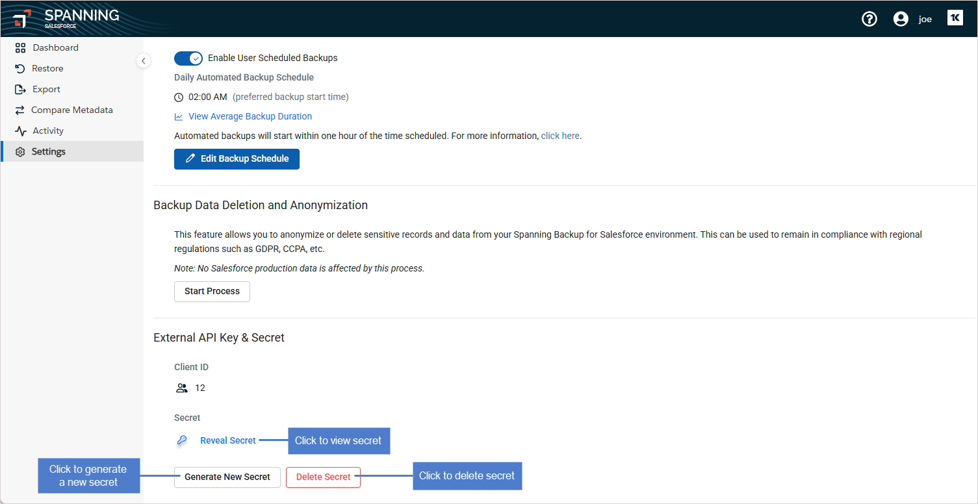Screen dimensions: 978x504
Task: Open the joe user menu
Action: [925, 19]
